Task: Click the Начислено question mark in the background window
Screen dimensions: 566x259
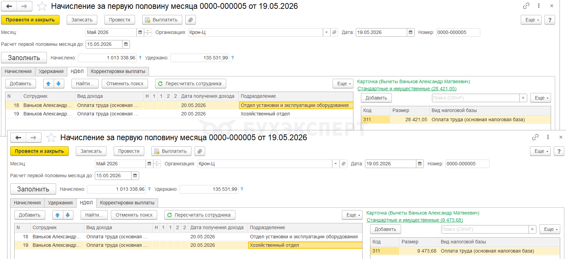Action: [140, 58]
